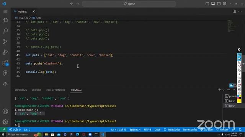Open the Search view in activity bar

tap(5, 31)
